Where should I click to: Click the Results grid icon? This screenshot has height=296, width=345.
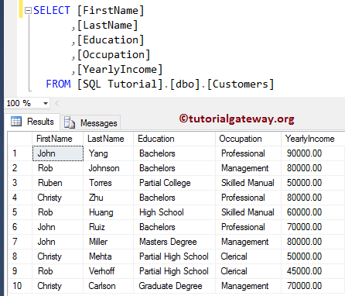pos(16,121)
